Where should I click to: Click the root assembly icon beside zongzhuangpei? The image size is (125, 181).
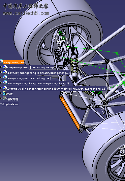tap(1, 62)
